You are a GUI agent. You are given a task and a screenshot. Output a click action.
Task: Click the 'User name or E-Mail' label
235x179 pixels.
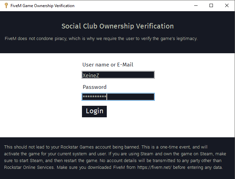(108, 65)
